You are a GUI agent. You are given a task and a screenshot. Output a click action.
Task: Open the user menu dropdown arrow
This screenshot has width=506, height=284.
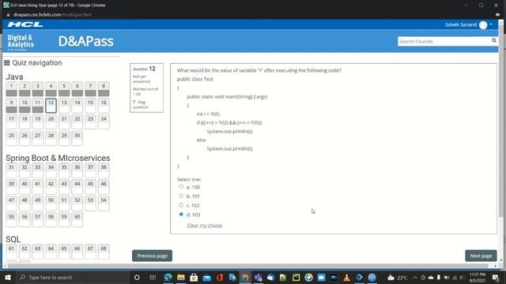(491, 24)
